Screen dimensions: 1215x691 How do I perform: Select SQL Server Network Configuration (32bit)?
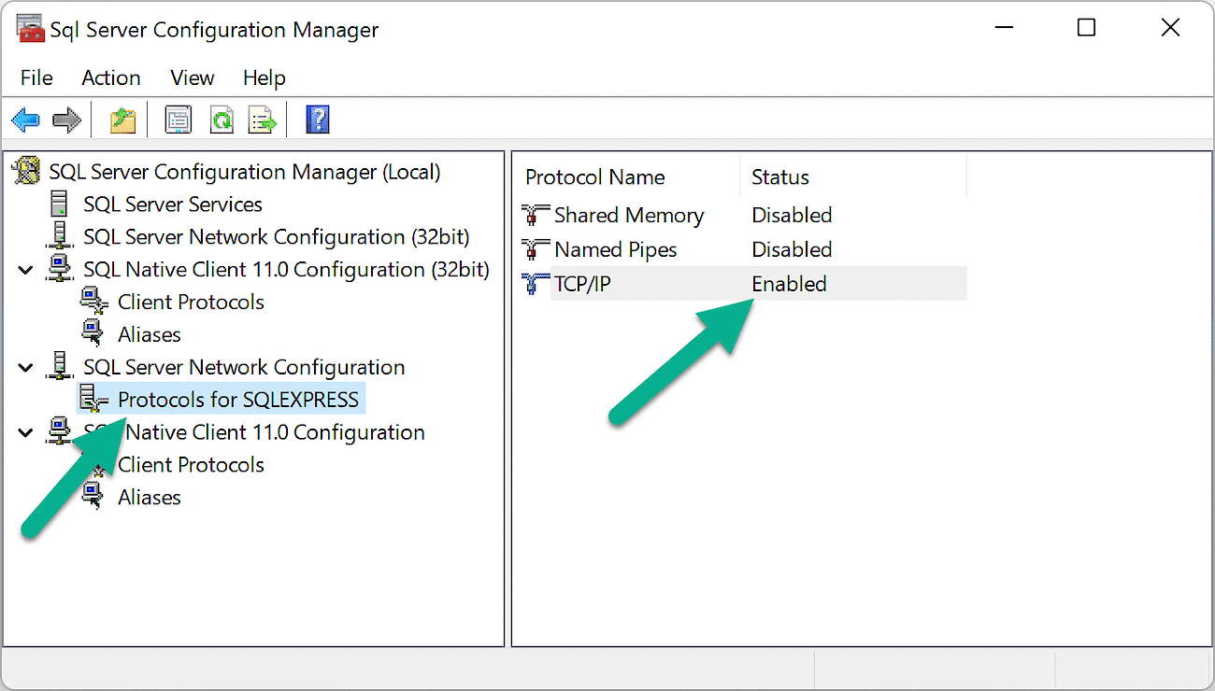click(x=277, y=237)
